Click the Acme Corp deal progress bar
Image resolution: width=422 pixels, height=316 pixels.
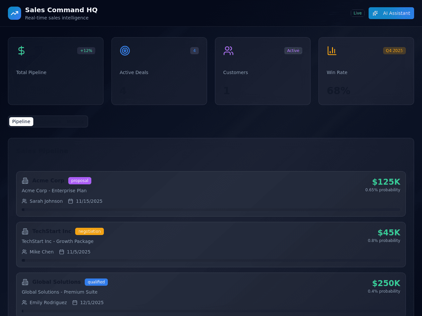click(x=211, y=210)
